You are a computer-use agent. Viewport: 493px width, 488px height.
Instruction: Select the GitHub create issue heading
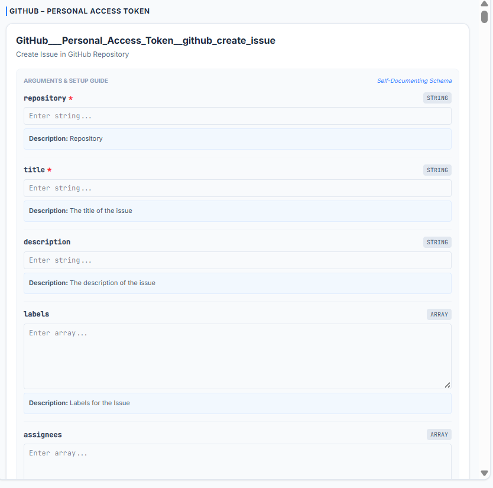[145, 41]
